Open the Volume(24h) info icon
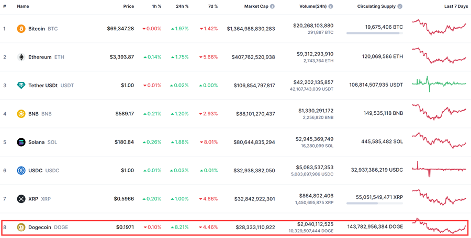Viewport: 471px width, 238px height. click(x=330, y=7)
